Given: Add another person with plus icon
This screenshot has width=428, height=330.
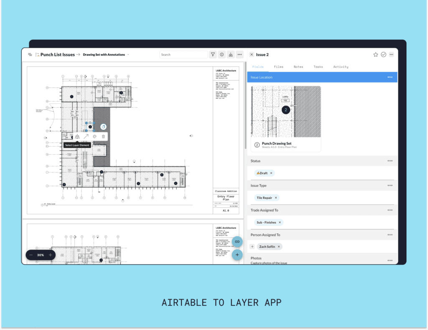Looking at the screenshot, I should click(x=252, y=247).
